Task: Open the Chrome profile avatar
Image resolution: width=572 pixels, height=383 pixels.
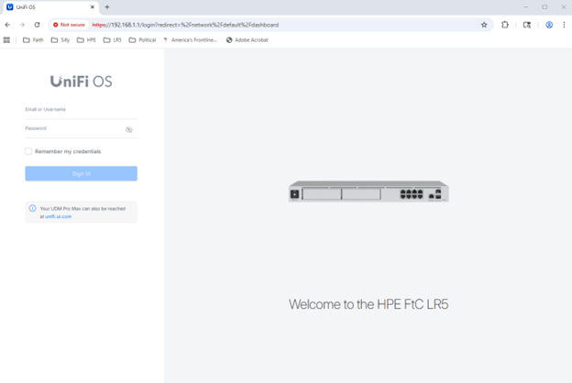Action: coord(549,25)
